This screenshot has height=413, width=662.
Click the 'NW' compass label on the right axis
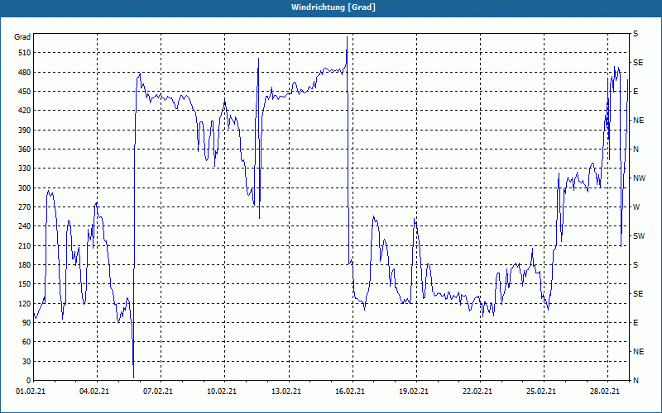639,178
